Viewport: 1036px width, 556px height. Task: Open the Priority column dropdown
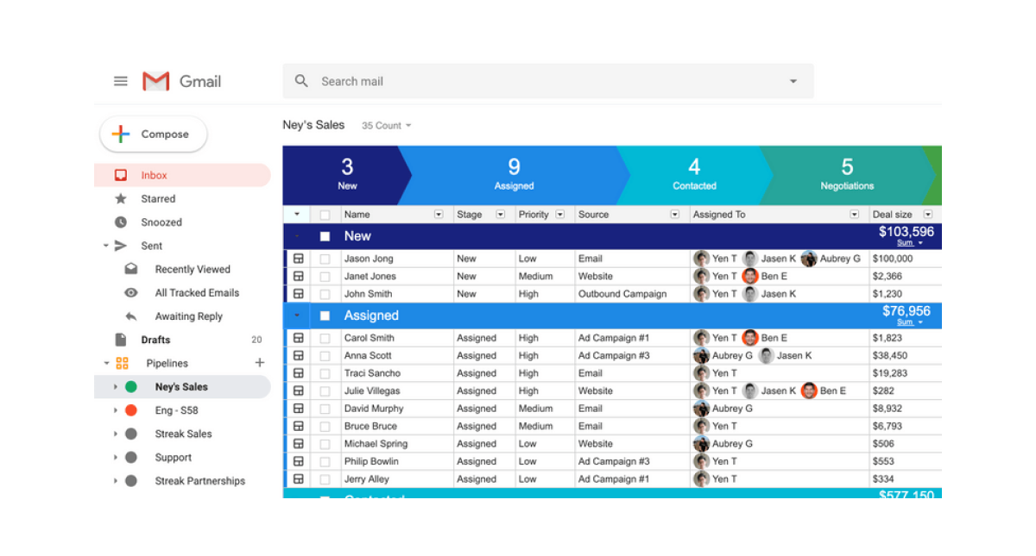point(560,215)
